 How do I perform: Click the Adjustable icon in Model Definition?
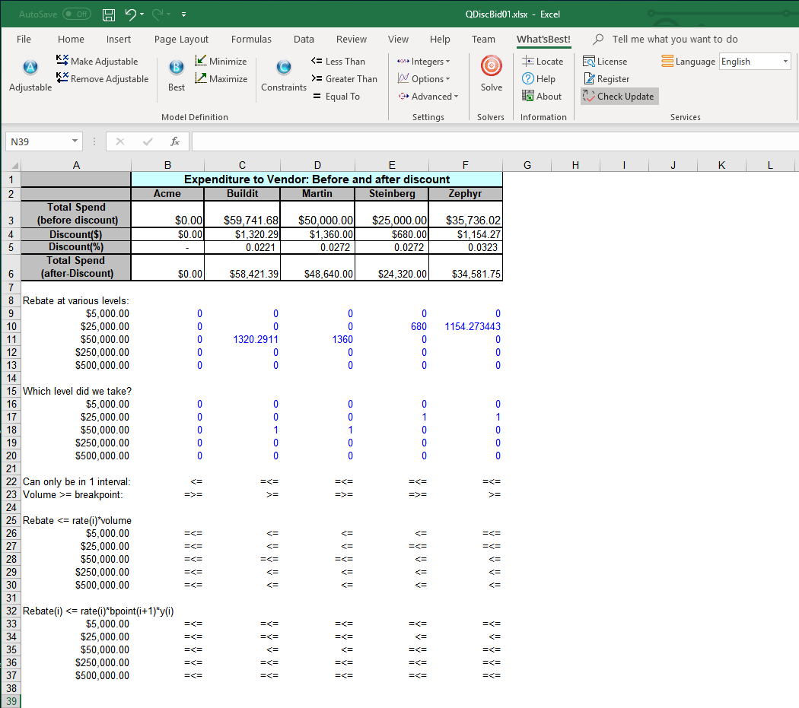pos(30,68)
